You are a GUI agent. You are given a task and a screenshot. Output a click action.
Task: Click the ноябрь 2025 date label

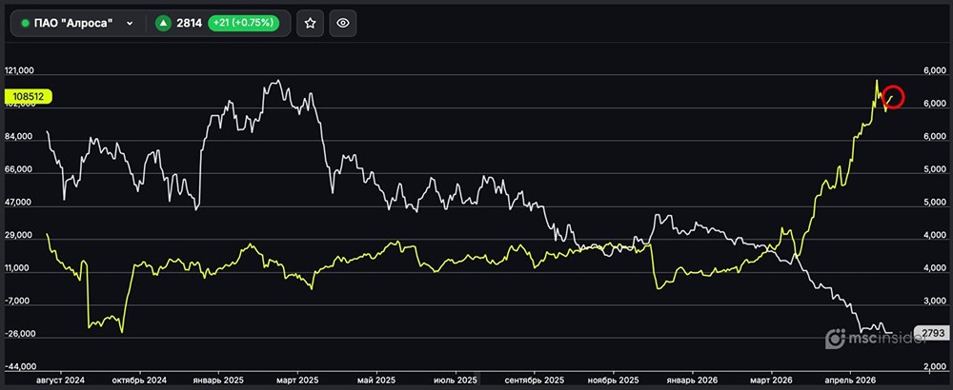pos(613,380)
